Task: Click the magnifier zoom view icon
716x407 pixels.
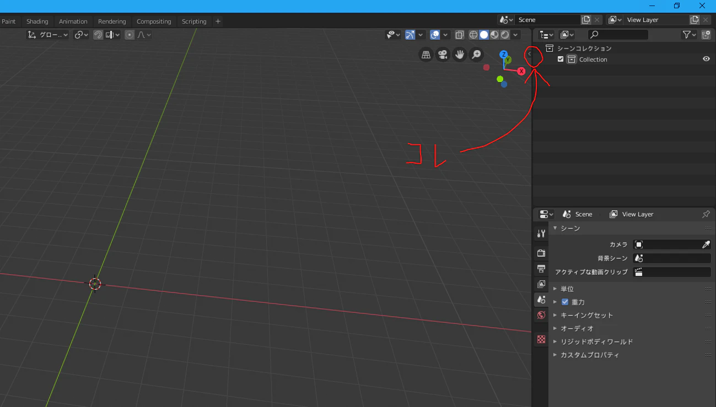Action: tap(477, 55)
